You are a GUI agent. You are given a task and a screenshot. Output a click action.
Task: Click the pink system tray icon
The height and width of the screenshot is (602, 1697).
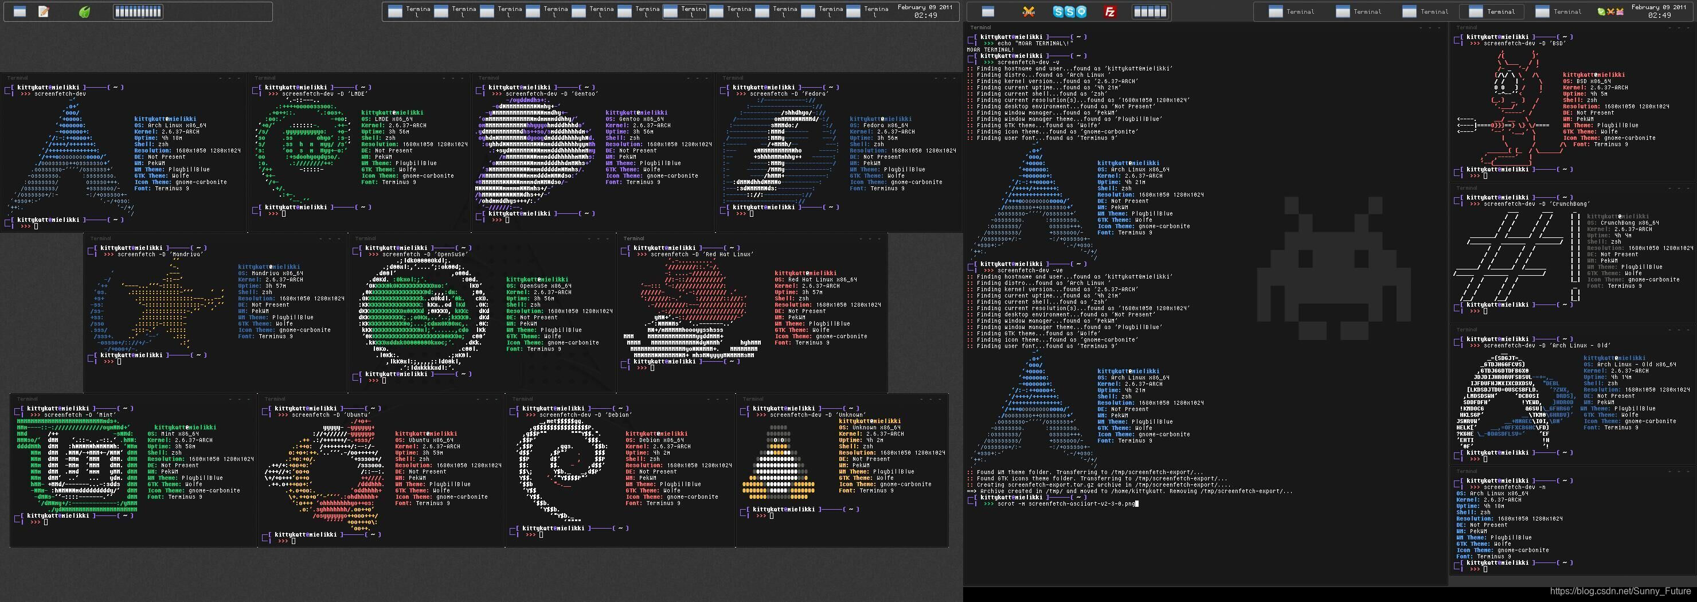[1619, 11]
